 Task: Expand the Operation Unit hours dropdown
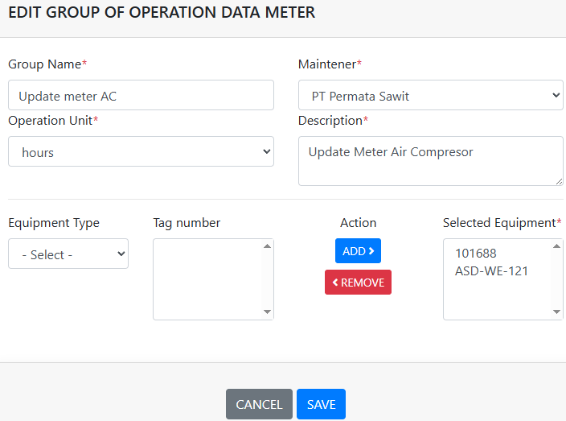141,151
